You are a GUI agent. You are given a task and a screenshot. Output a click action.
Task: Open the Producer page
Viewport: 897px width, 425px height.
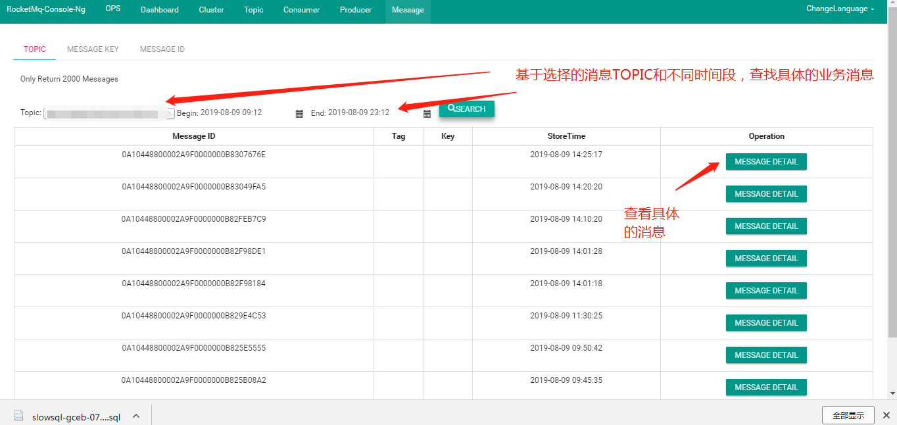point(356,10)
